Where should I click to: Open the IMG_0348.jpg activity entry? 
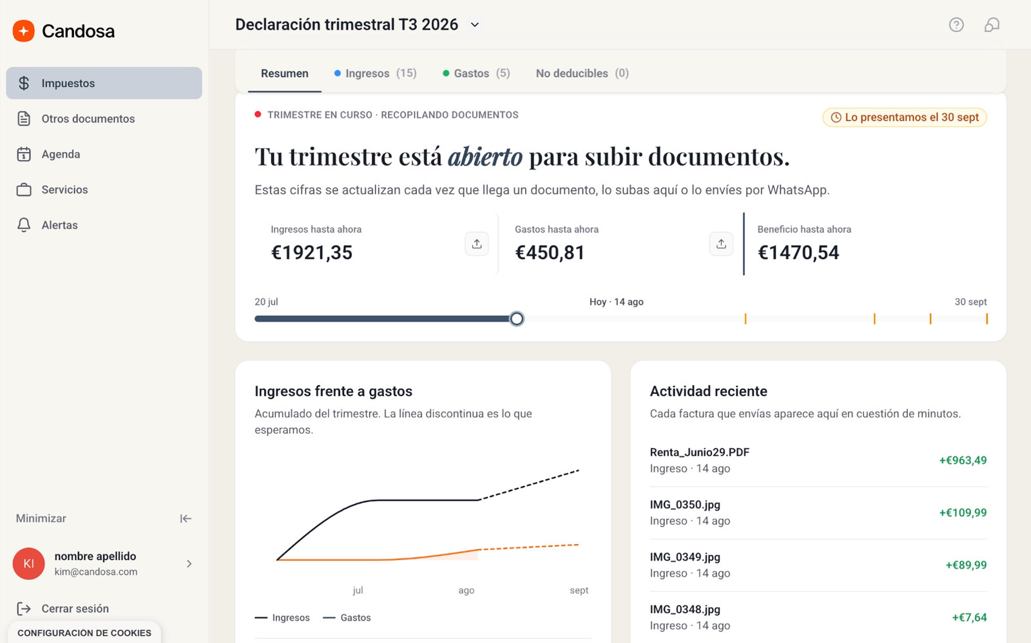(x=818, y=617)
